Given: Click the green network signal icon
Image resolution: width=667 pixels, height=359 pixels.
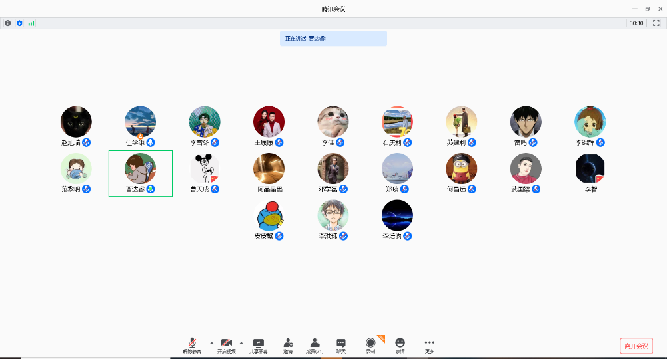Looking at the screenshot, I should pyautogui.click(x=31, y=23).
